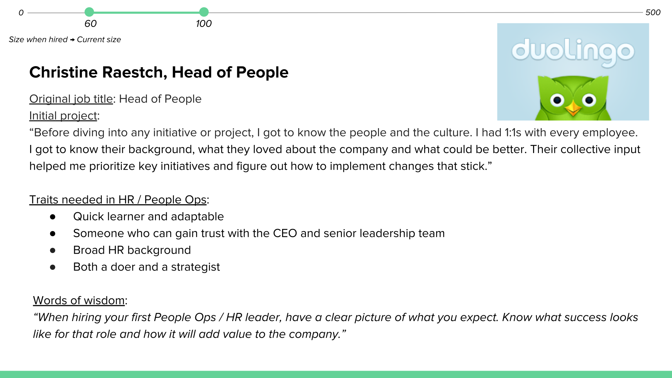Click the 0 label at the slider start
Screen dimensions: 672x378
click(21, 13)
